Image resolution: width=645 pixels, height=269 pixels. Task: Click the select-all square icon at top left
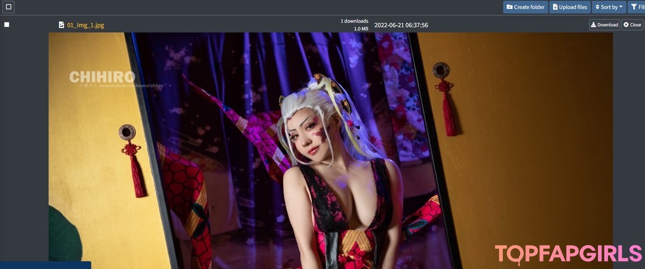pos(8,7)
